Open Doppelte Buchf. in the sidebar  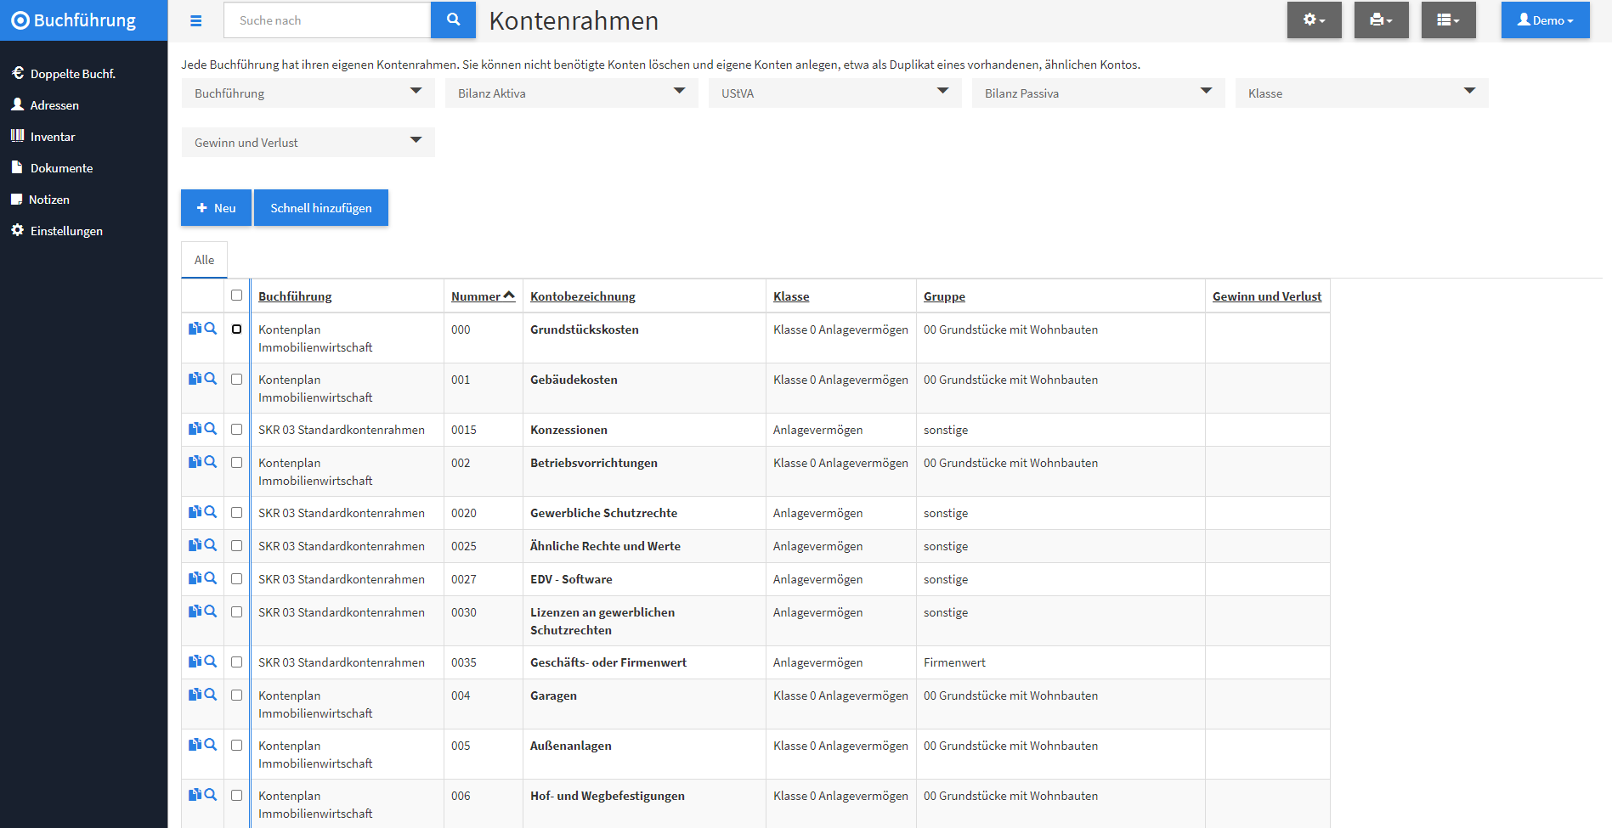coord(64,74)
